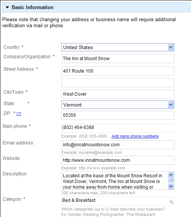Click the Category search magnifier icon
This screenshot has width=192, height=217.
[171, 202]
